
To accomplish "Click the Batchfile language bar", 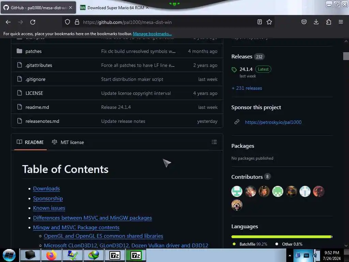I will [281, 237].
